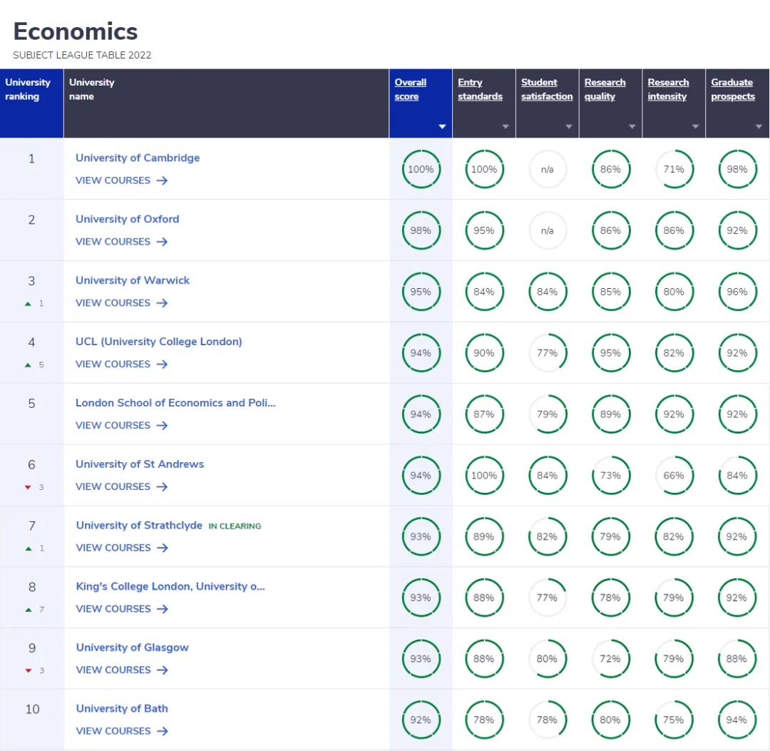Click Cambridge overall score 100% circle
The height and width of the screenshot is (751, 770).
pos(421,169)
